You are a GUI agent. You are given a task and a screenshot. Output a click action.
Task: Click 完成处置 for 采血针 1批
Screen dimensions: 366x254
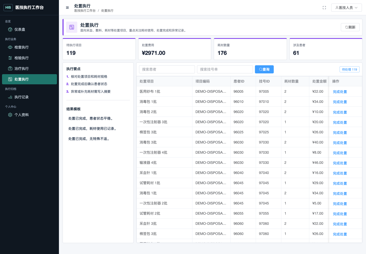[340, 173]
